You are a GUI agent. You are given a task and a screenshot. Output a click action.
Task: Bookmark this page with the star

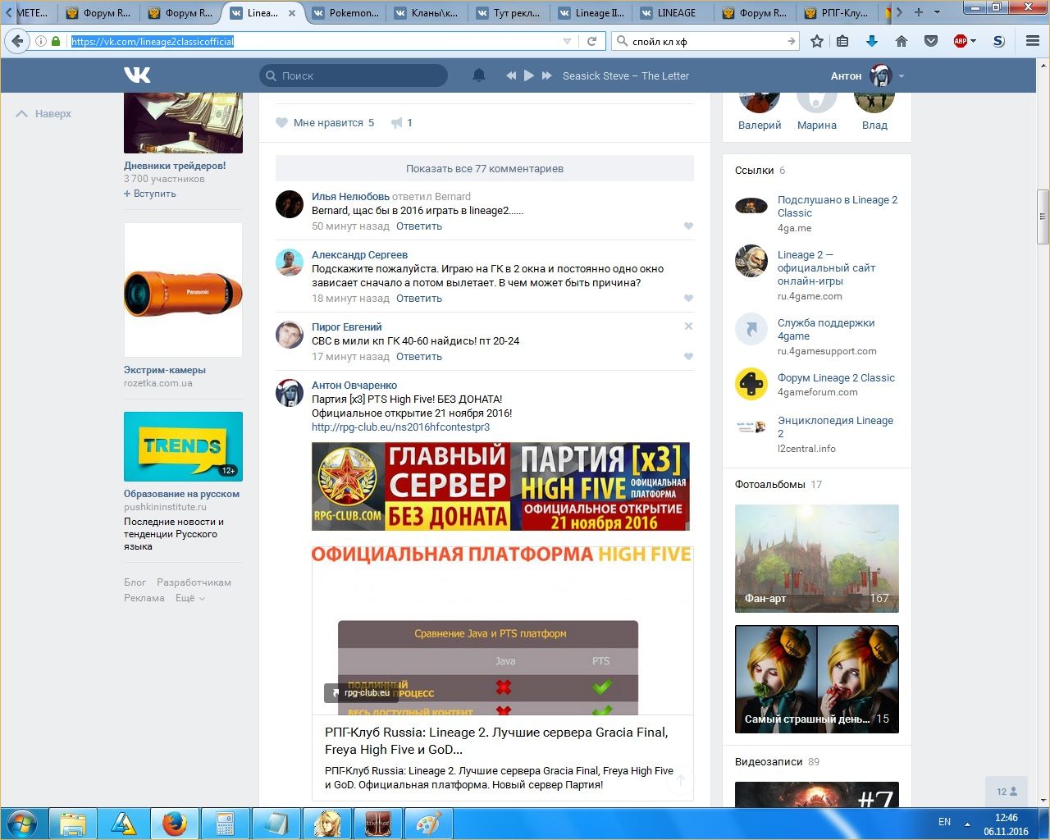click(817, 41)
